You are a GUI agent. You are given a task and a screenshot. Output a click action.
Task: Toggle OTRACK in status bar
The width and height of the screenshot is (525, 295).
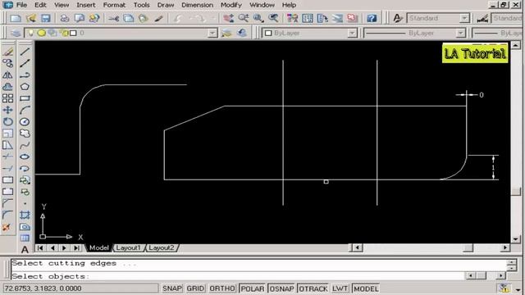(x=313, y=288)
